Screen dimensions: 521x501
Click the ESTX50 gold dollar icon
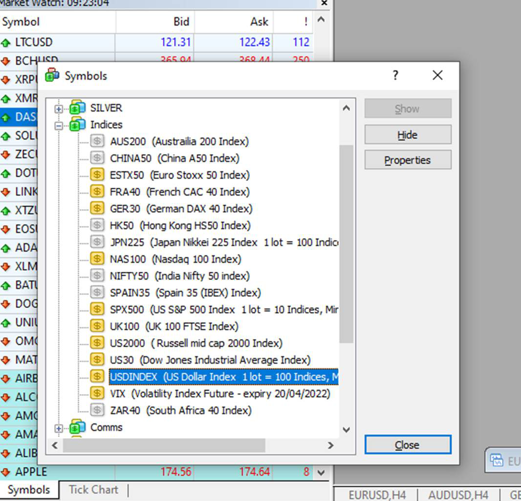pyautogui.click(x=97, y=175)
